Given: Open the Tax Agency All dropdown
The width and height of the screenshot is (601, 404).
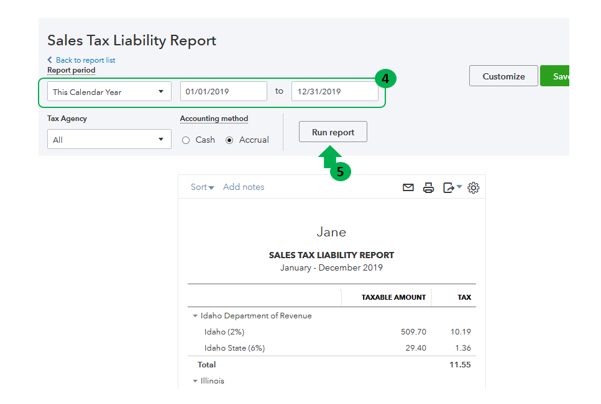Looking at the screenshot, I should pos(109,140).
